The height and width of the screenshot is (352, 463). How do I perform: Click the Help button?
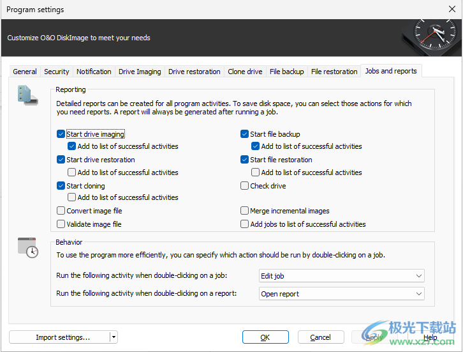point(430,337)
